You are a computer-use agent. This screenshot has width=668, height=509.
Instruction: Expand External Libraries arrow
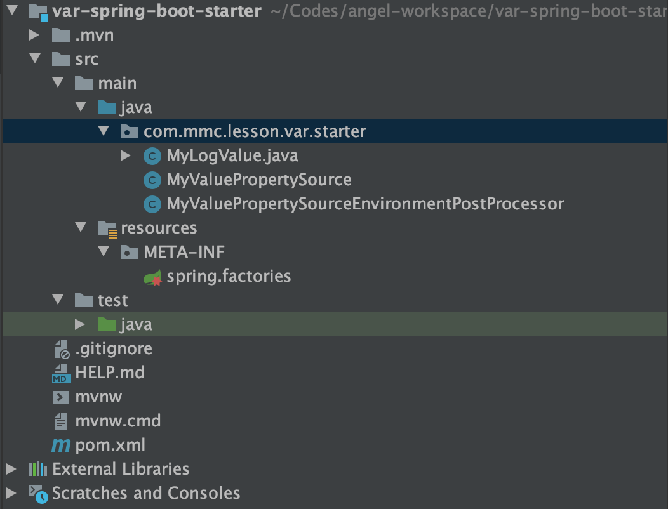click(11, 469)
